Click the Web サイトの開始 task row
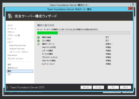The image size is (139, 99). (76, 61)
